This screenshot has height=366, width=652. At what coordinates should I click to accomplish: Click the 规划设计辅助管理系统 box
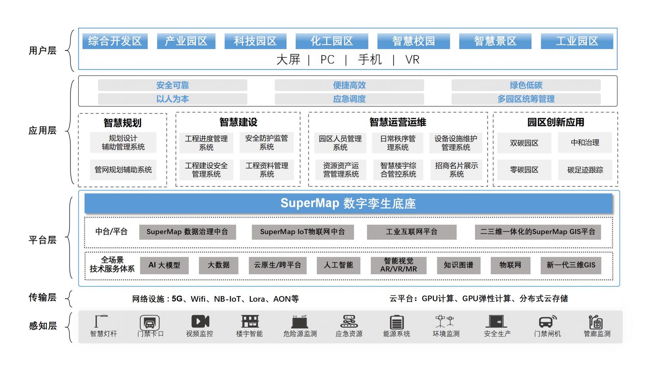(x=123, y=142)
